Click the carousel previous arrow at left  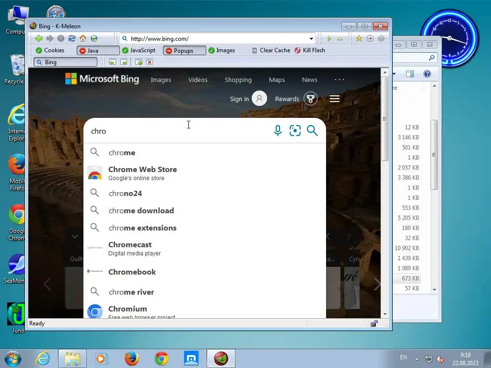click(x=47, y=284)
